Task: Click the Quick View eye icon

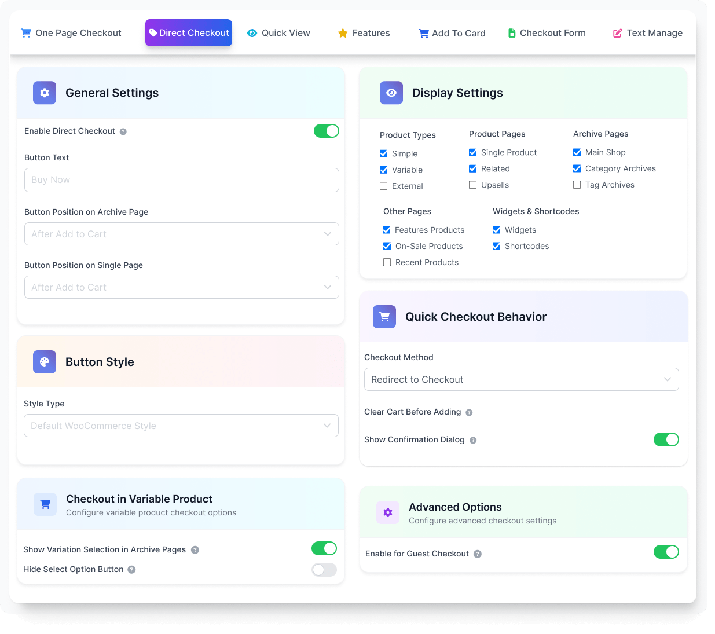Action: pos(252,33)
